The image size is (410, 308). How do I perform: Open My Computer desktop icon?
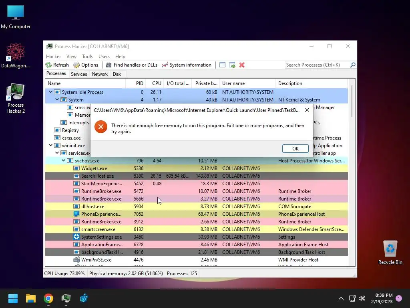[16, 17]
